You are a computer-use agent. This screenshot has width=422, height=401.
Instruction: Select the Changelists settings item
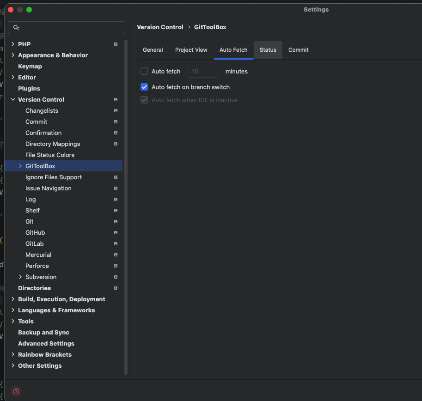(42, 110)
